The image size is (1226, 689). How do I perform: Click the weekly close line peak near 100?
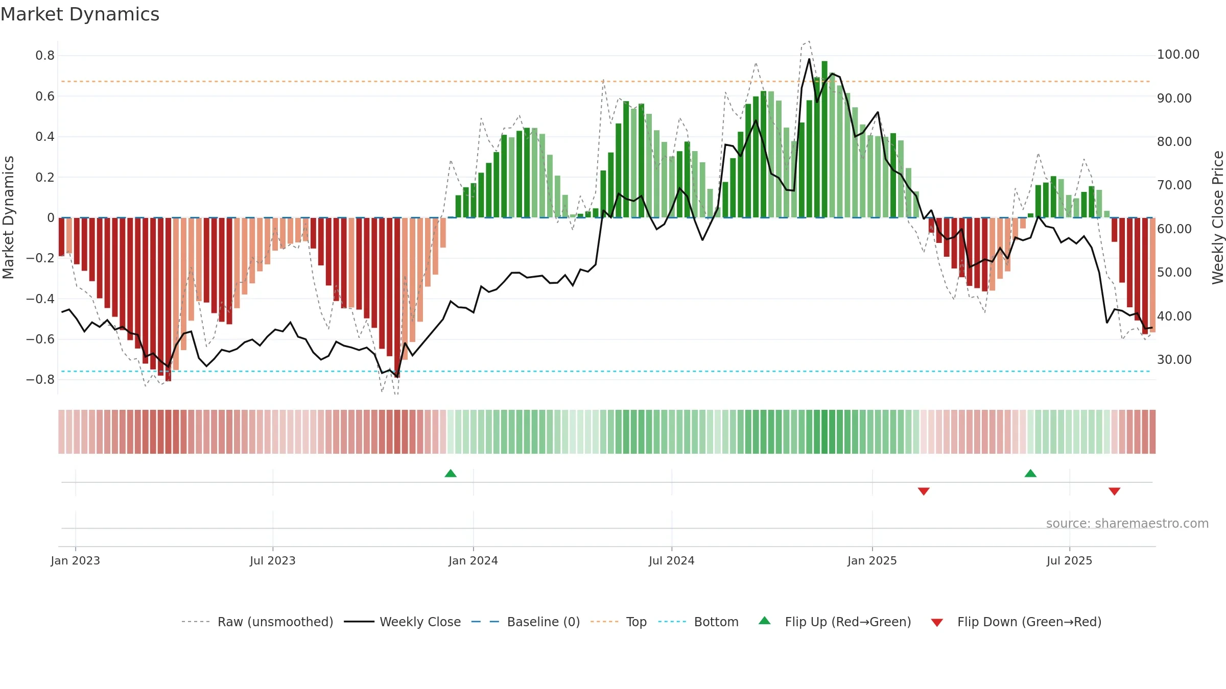pyautogui.click(x=809, y=60)
